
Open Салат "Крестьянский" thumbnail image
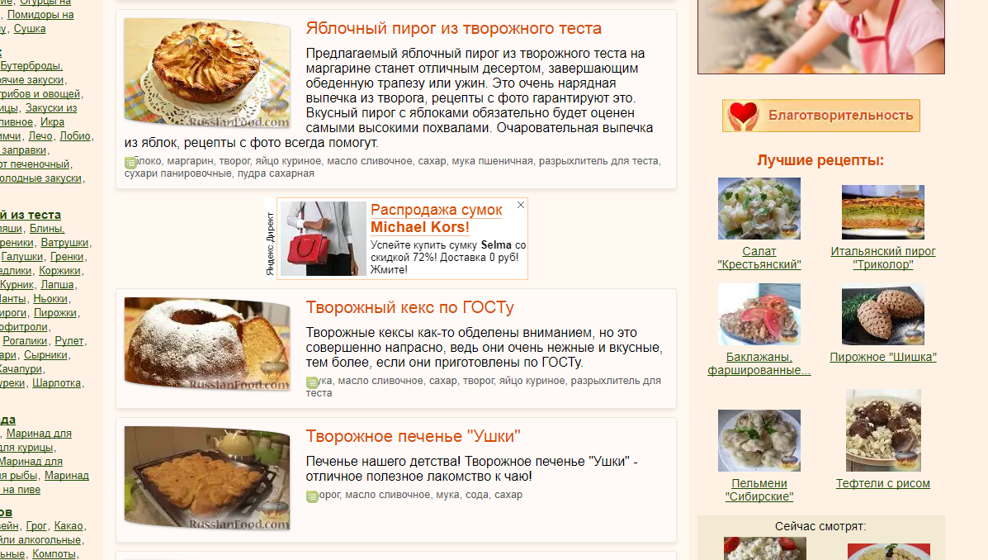[759, 208]
